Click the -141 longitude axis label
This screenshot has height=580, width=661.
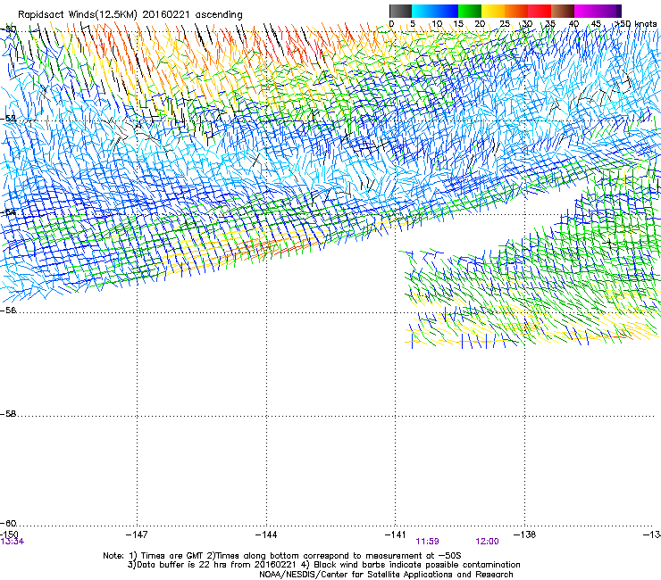pyautogui.click(x=396, y=534)
